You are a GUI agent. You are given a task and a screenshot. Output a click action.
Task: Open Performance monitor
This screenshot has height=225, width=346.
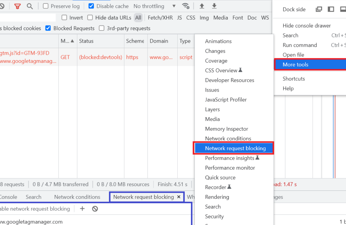click(234, 168)
